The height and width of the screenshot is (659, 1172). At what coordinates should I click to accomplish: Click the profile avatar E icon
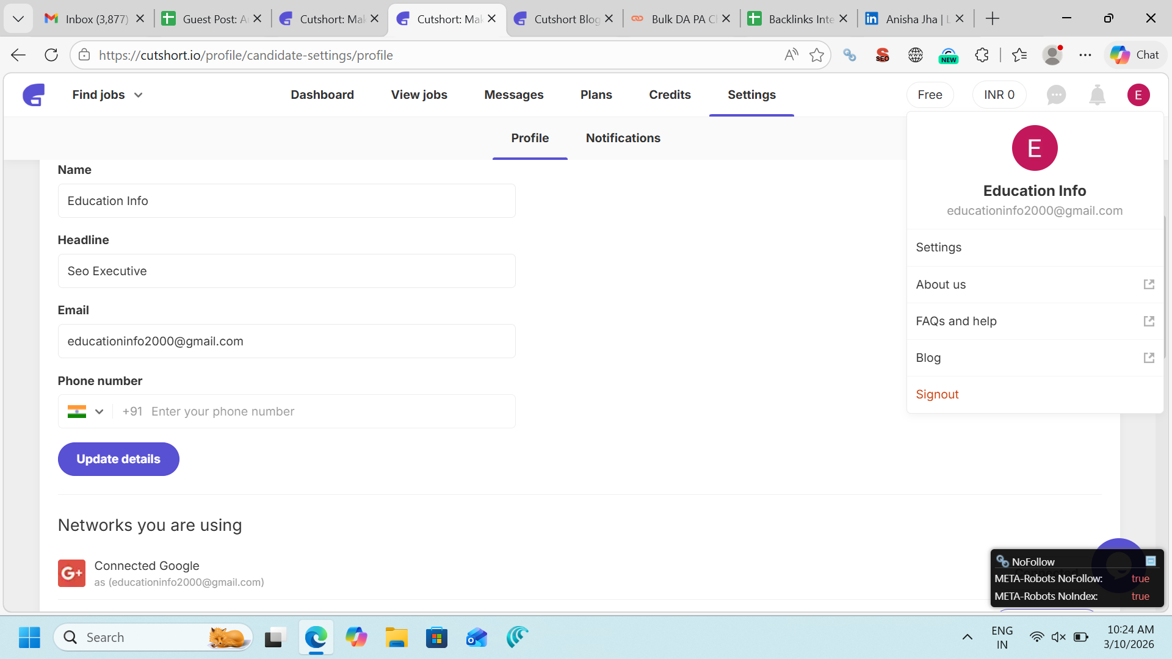[x=1138, y=95]
